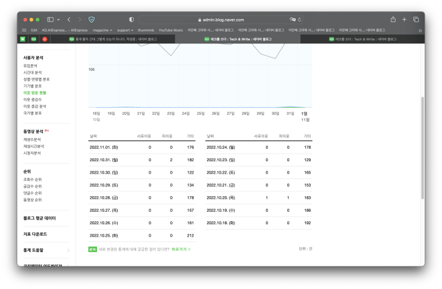This screenshot has width=442, height=289.
Task: Open a new tab with plus icon
Action: (x=405, y=20)
